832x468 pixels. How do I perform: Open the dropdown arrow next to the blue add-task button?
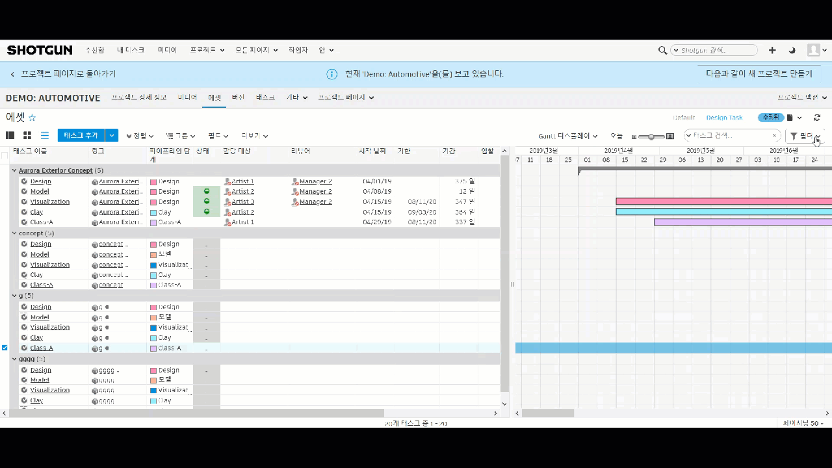pyautogui.click(x=112, y=135)
